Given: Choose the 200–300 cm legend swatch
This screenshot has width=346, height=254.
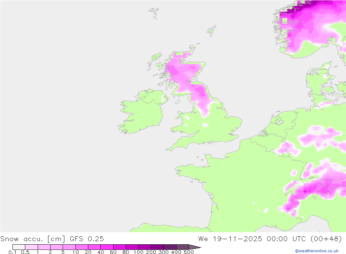Looking at the screenshot, I should [157, 247].
